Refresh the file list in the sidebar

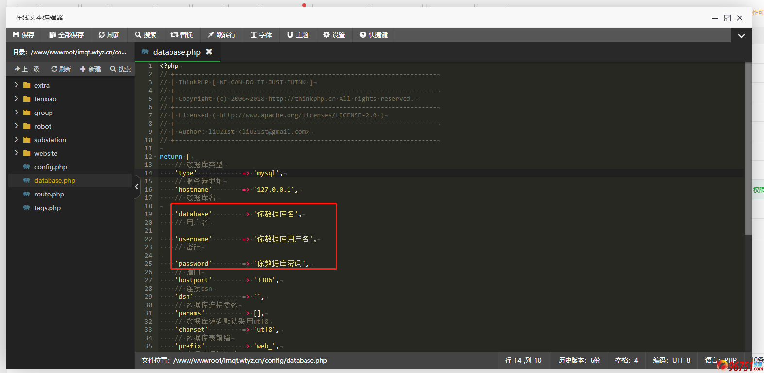tap(61, 69)
